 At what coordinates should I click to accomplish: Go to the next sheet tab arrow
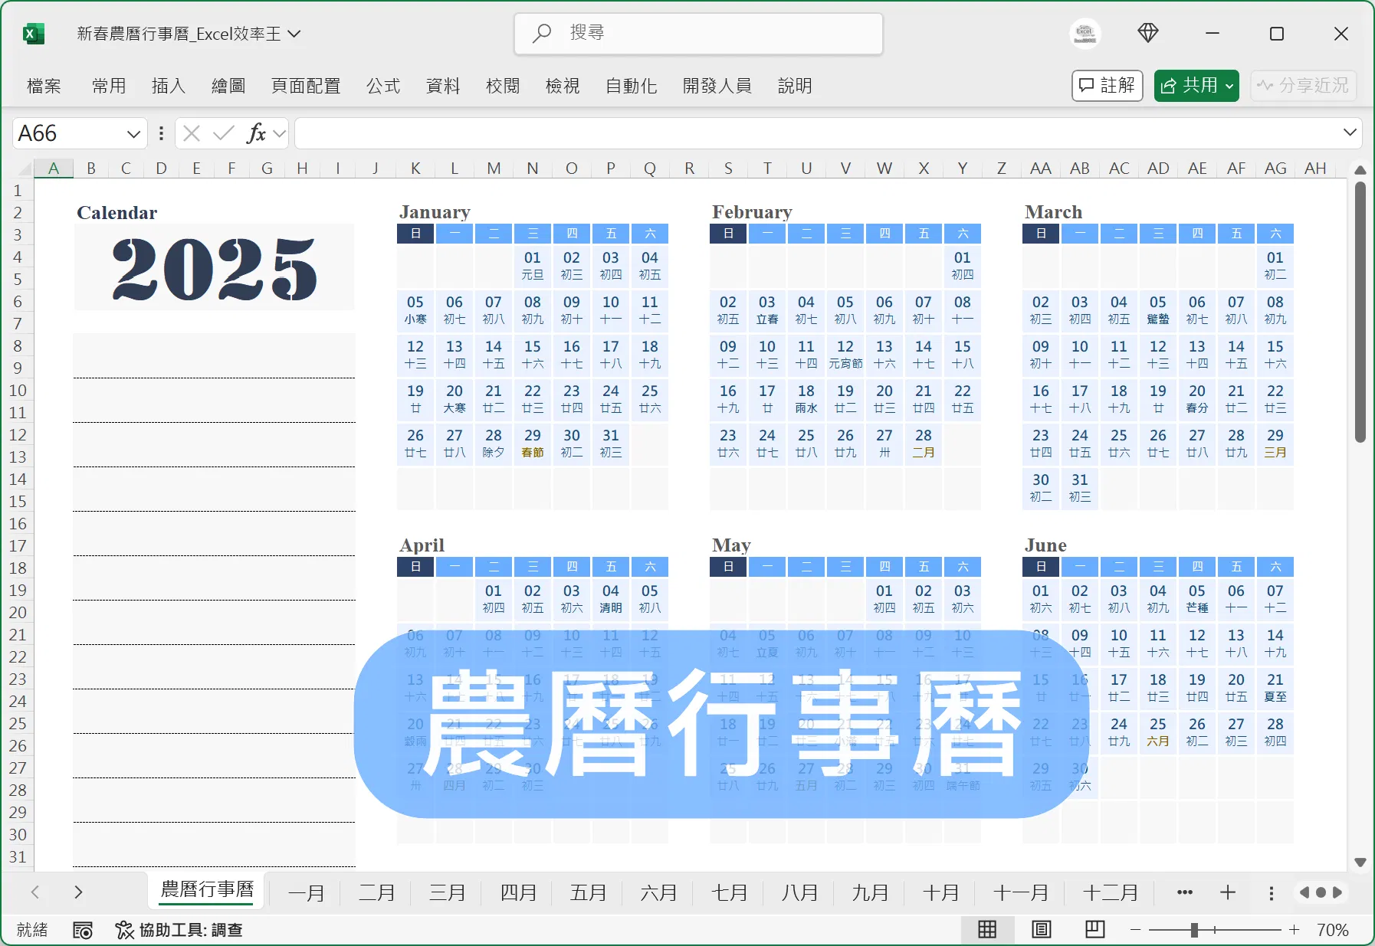[x=77, y=892]
